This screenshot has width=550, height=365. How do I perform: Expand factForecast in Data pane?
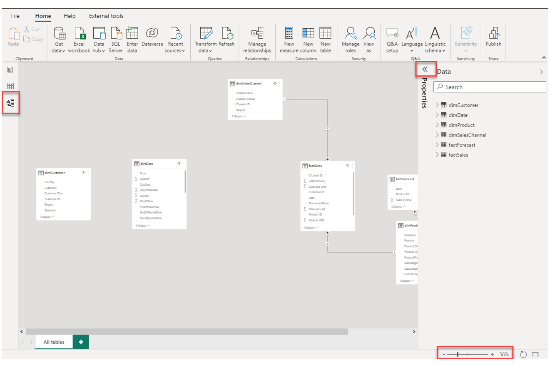[x=437, y=145]
